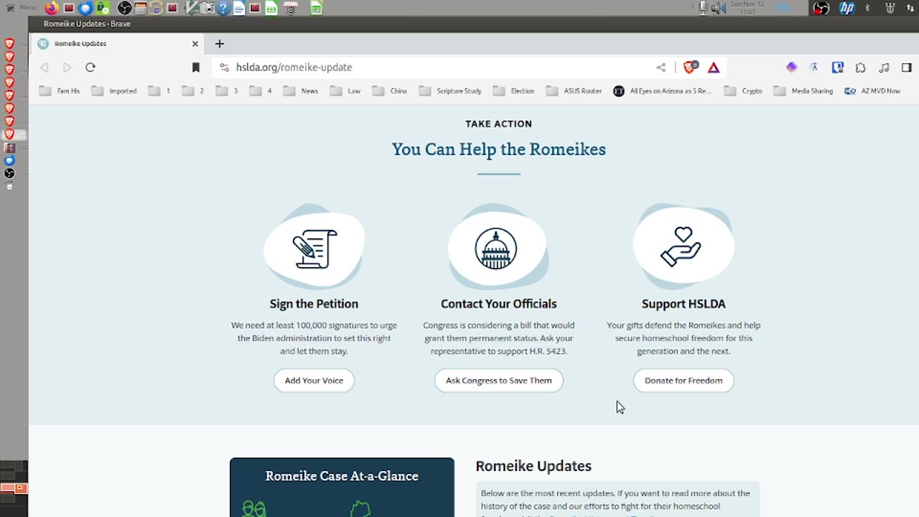Viewport: 919px width, 517px height.
Task: Click the Support HSLDA heading
Action: [684, 304]
